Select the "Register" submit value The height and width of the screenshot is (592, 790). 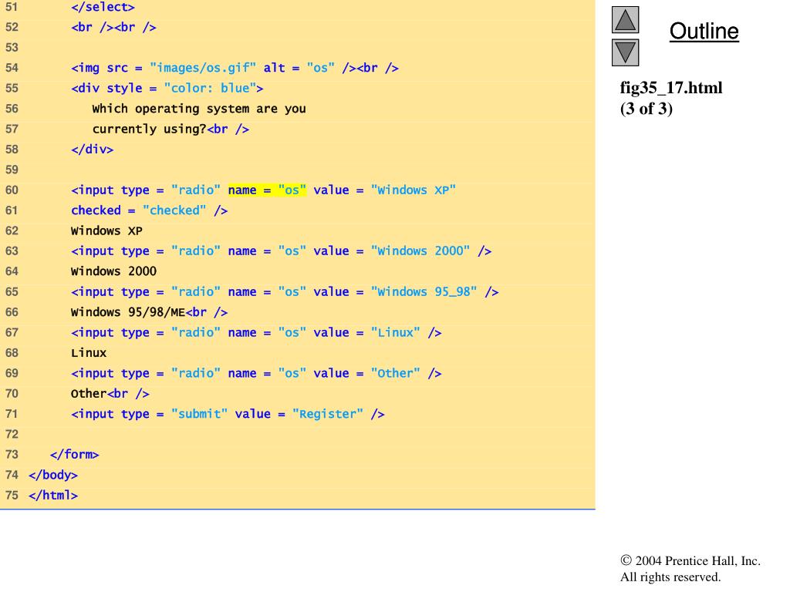tap(327, 414)
